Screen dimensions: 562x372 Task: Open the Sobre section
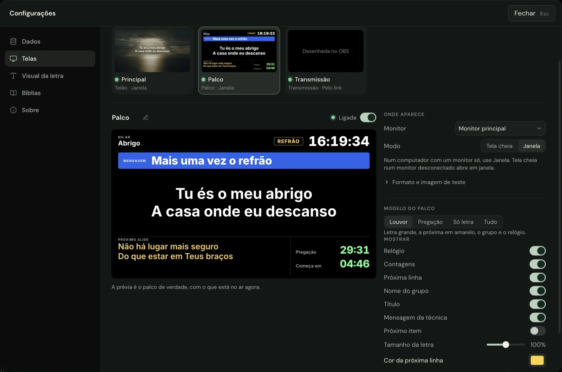[x=50, y=110]
